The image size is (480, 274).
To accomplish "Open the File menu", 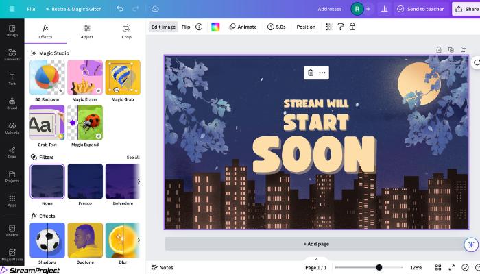I will pyautogui.click(x=31, y=9).
